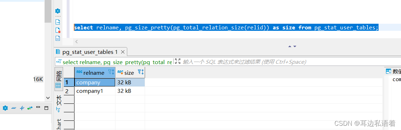Viewport: 401px width, 130px height.
Task: Open the relname column filter/sort icon
Action: (x=111, y=72)
